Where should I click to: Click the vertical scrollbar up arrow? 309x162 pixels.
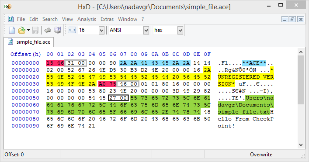[301, 52]
